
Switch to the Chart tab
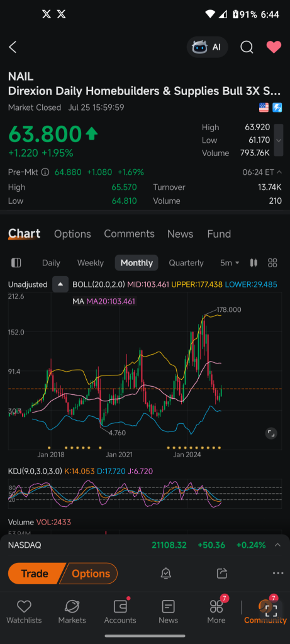point(25,234)
